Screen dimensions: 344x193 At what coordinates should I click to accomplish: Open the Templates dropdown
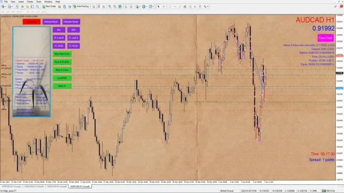coord(151,7)
